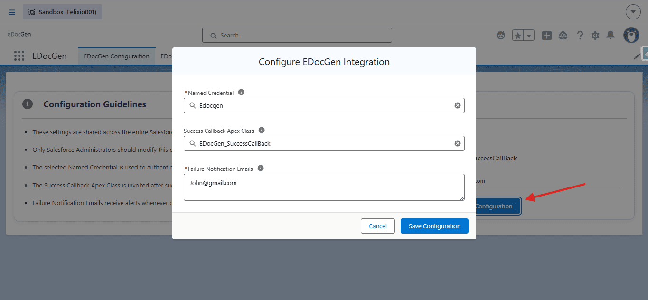Click the EDocGen app name label
This screenshot has height=300, width=648.
tap(49, 56)
